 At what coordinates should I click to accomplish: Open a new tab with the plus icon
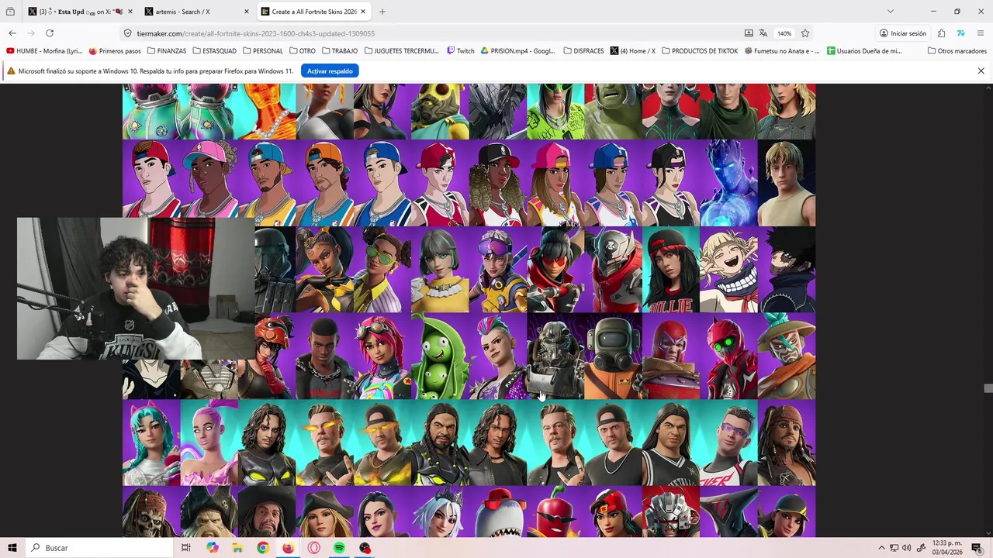[x=382, y=12]
